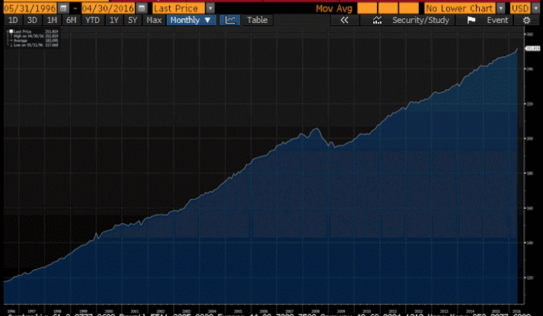The height and width of the screenshot is (316, 543).
Task: Click the first Mov Avg input box
Action: click(367, 8)
